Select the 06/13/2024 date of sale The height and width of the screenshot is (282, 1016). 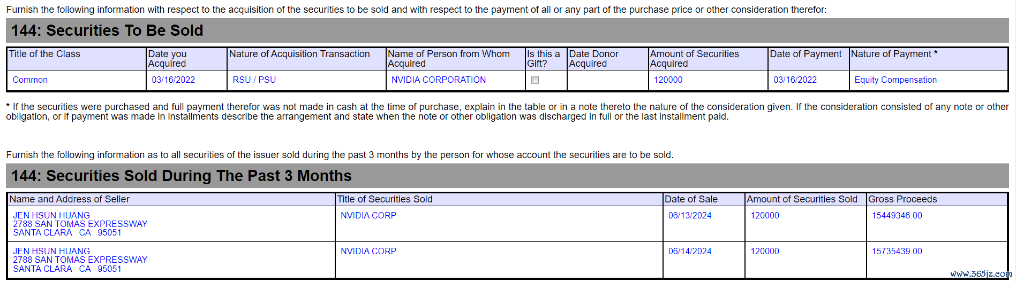[690, 216]
